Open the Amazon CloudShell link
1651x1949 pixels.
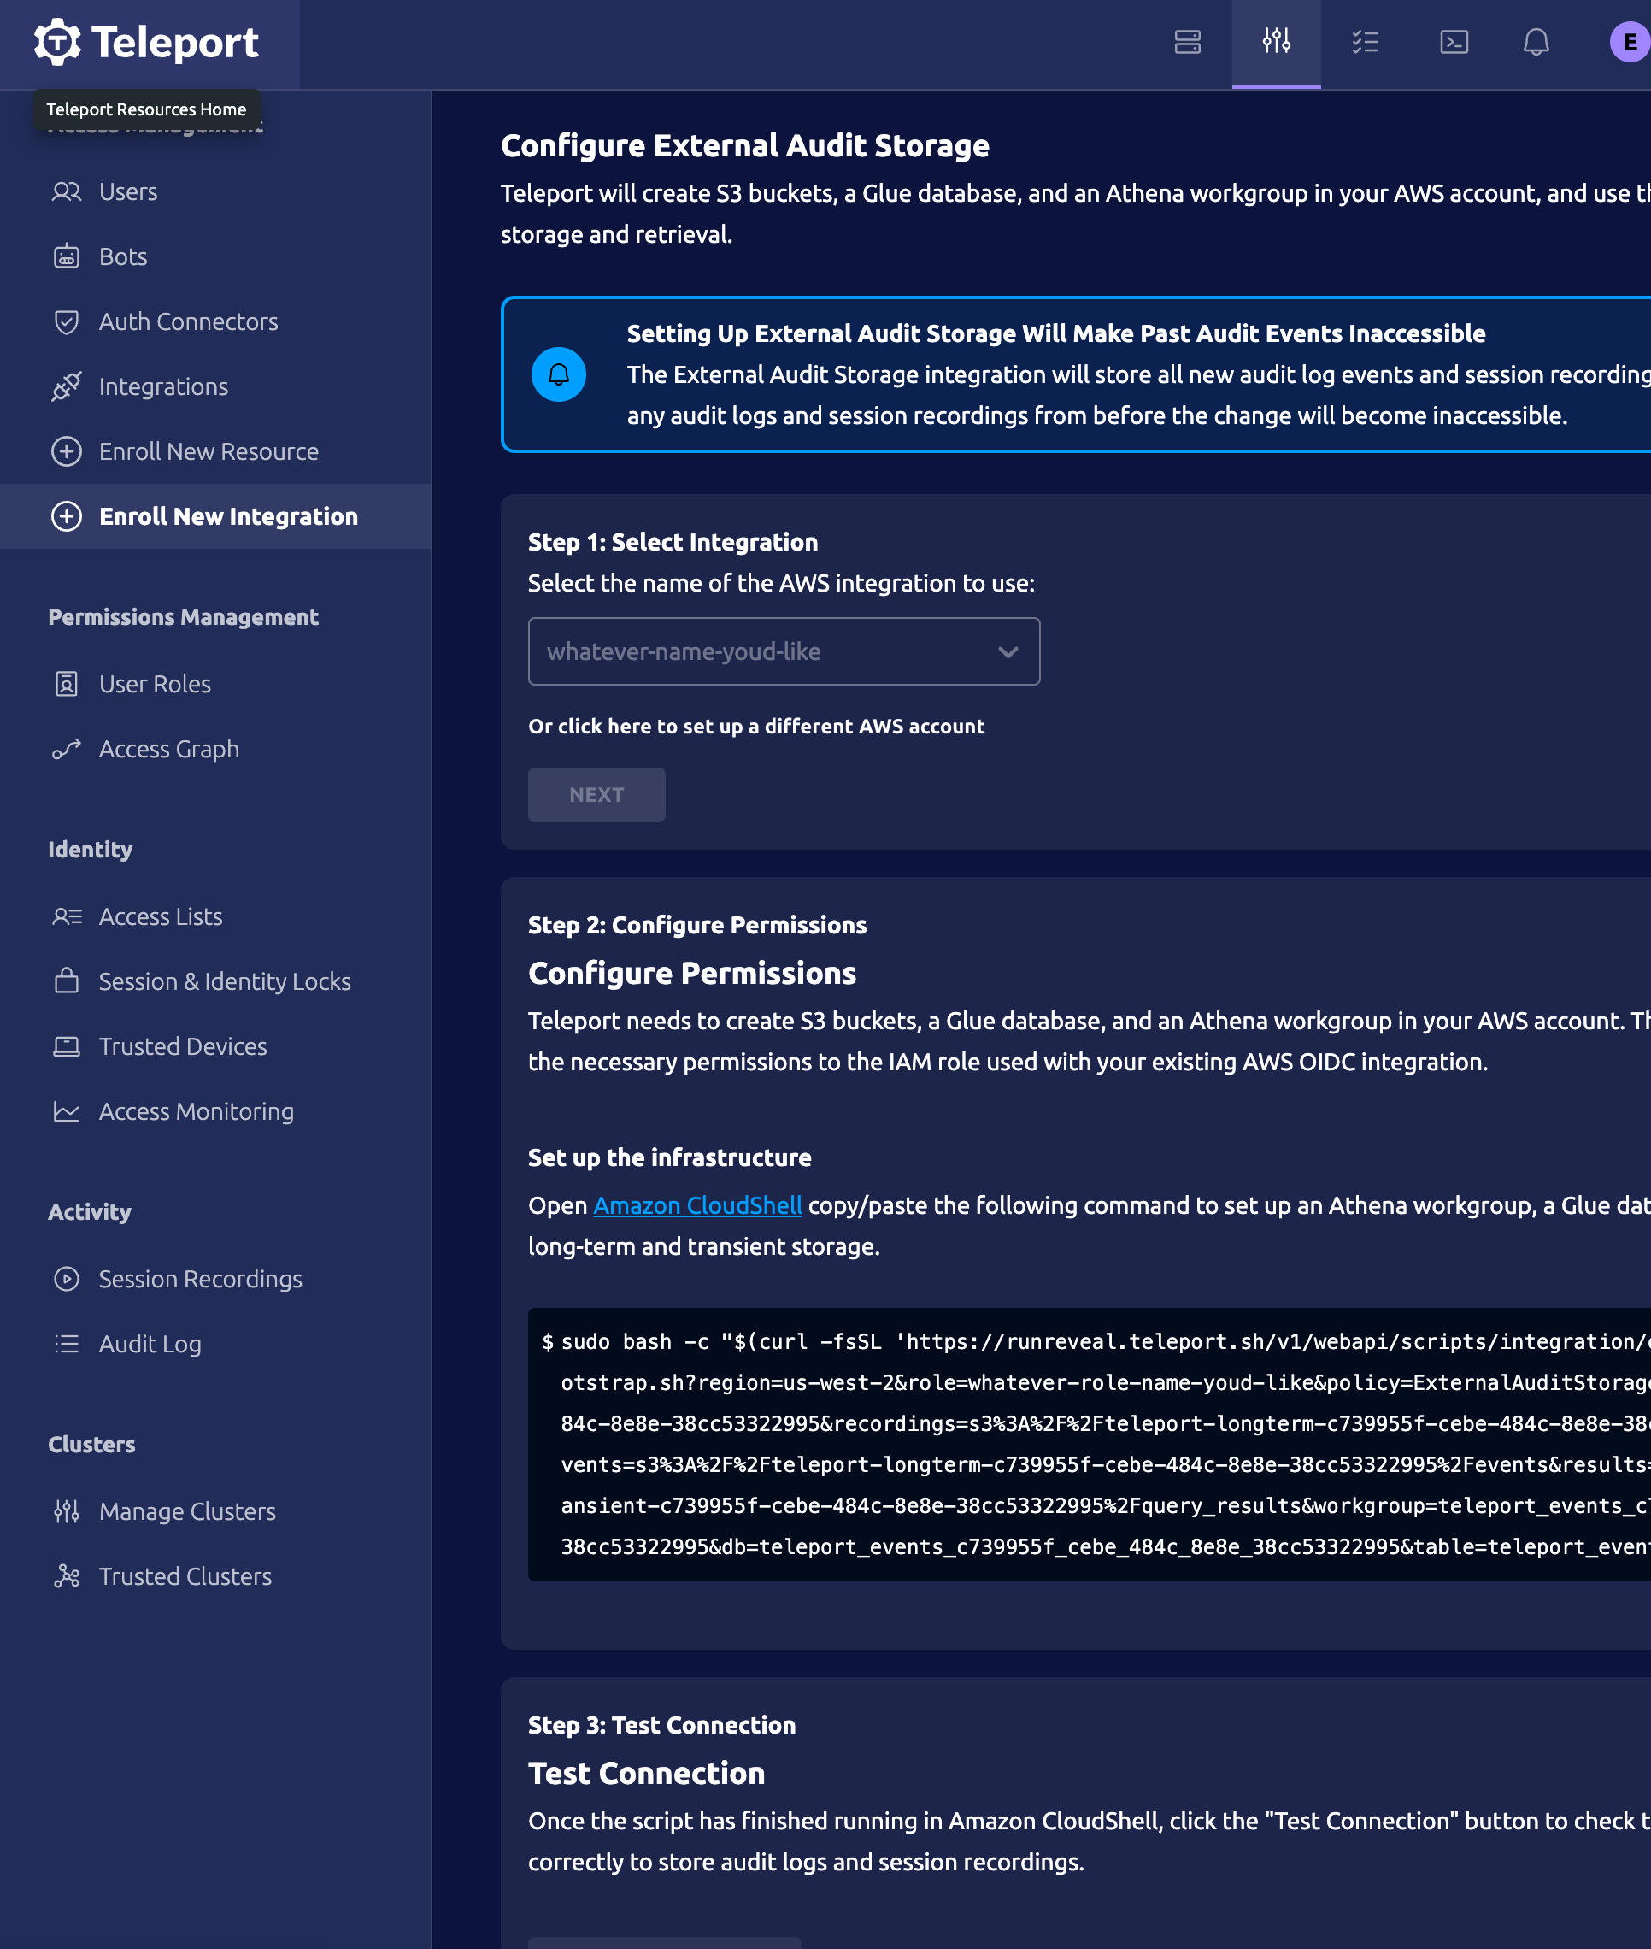click(x=697, y=1204)
